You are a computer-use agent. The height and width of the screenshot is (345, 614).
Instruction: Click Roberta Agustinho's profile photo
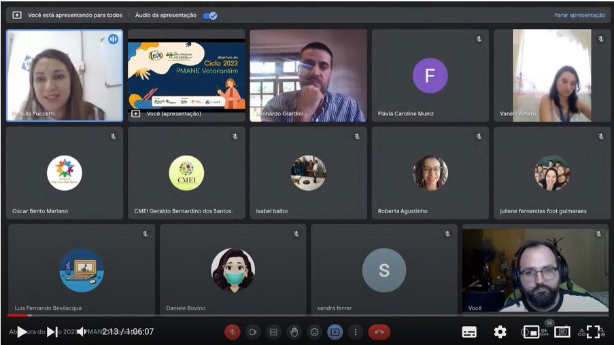point(430,173)
